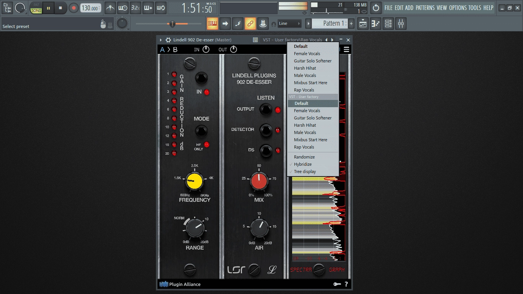Click the question mark help icon

pyautogui.click(x=346, y=284)
